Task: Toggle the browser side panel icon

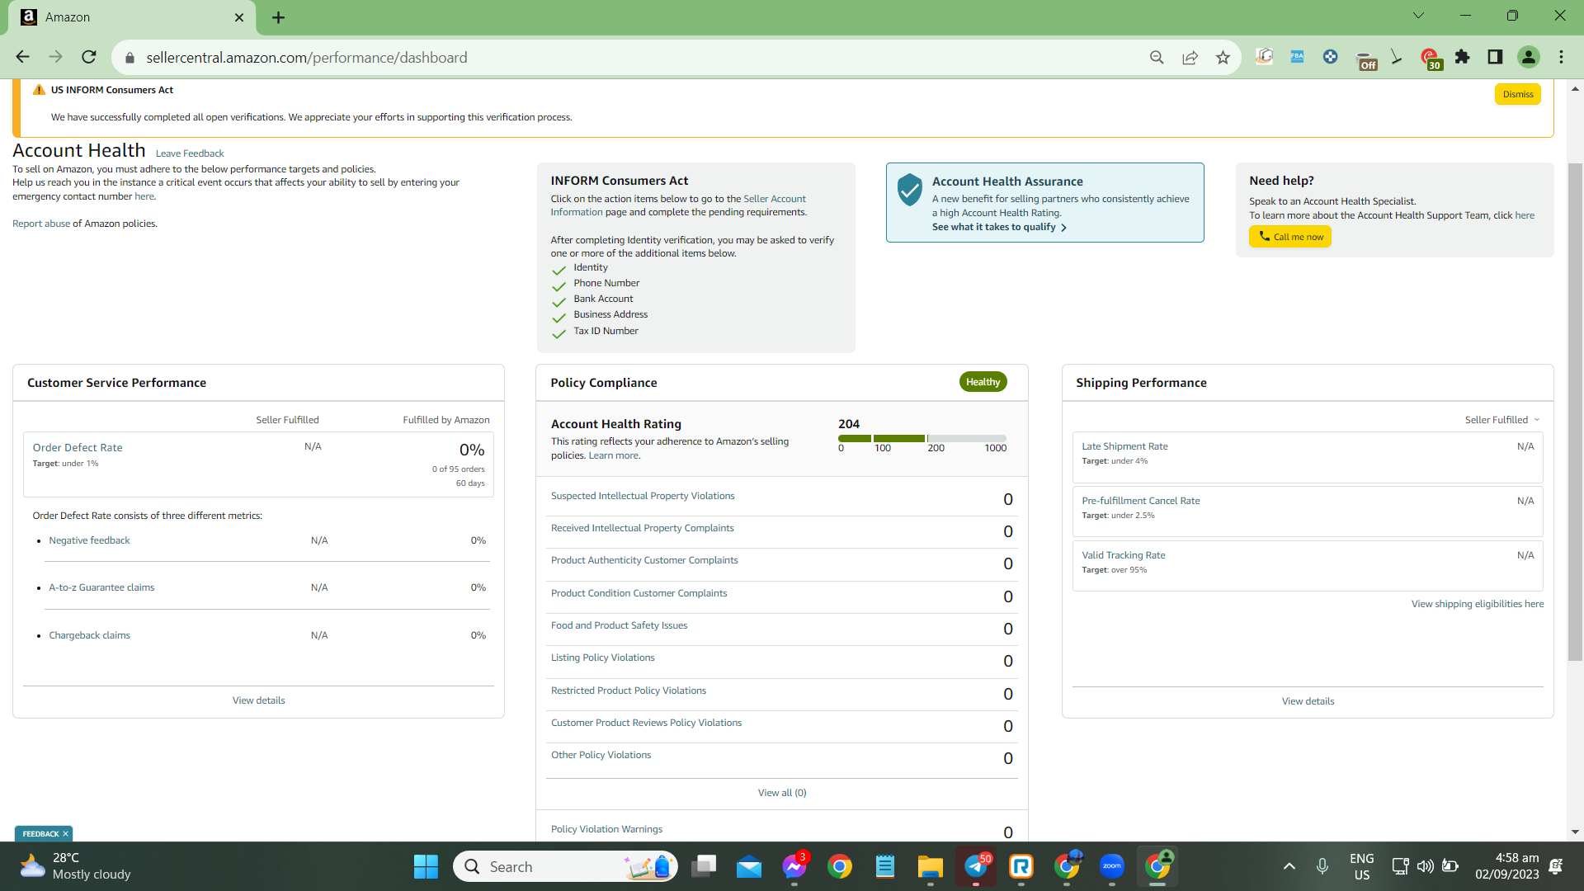Action: point(1495,57)
